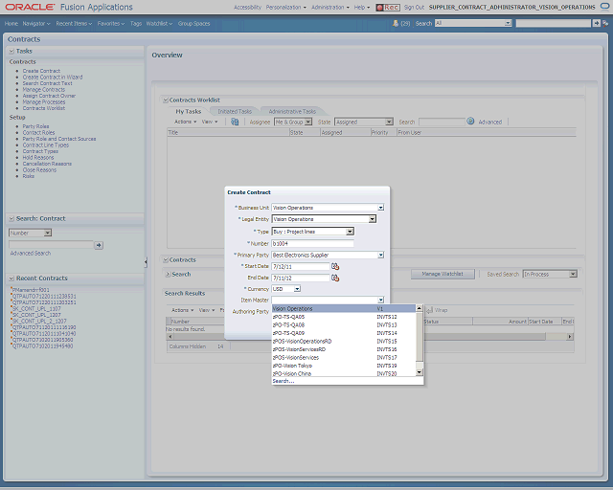This screenshot has width=613, height=490.
Task: Open recent contract SK_CONT_UPL_2_1207
Action: pyautogui.click(x=39, y=322)
